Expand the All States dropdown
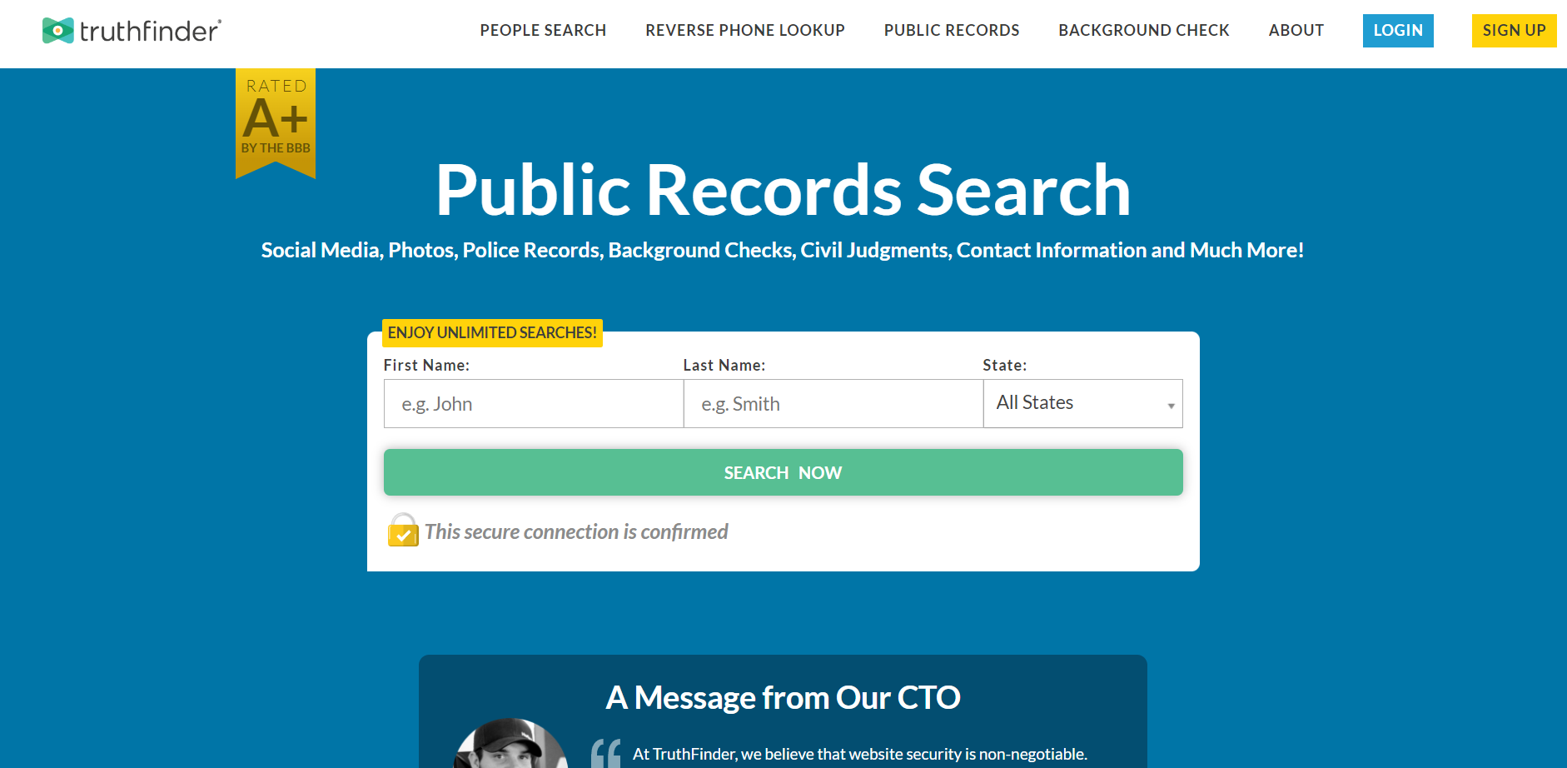 pyautogui.click(x=1083, y=404)
